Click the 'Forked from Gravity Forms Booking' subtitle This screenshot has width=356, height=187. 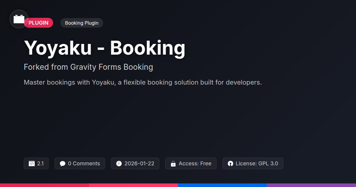(x=88, y=67)
